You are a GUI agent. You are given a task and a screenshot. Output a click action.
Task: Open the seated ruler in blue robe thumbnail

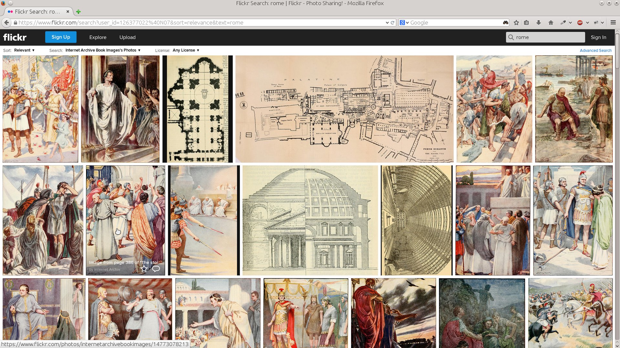tap(44, 309)
